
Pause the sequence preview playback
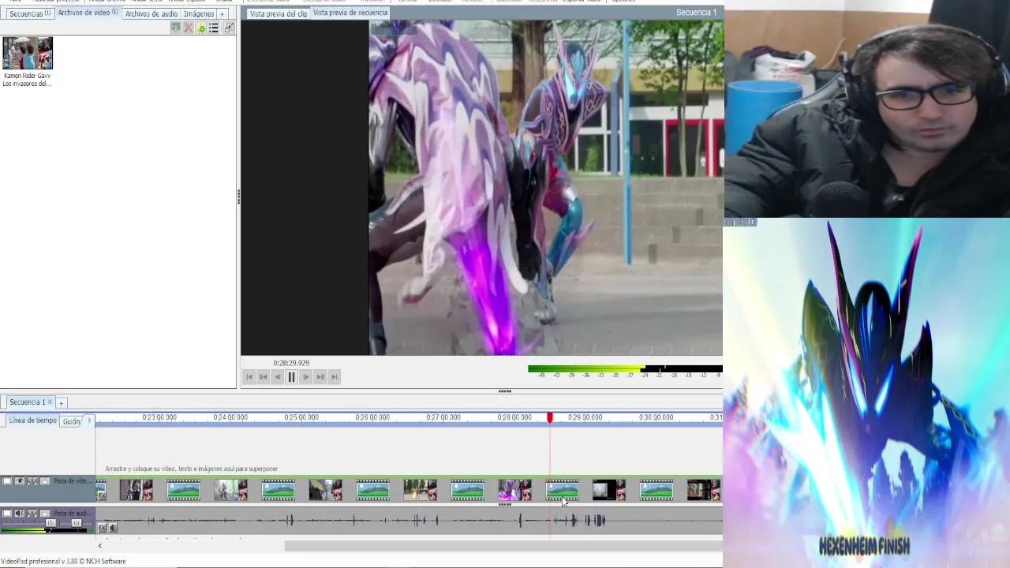pos(291,377)
